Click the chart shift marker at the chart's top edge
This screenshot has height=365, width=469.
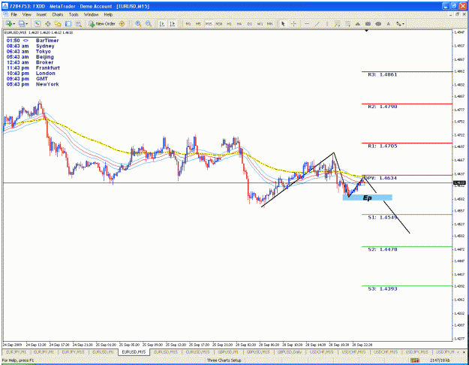[366, 31]
